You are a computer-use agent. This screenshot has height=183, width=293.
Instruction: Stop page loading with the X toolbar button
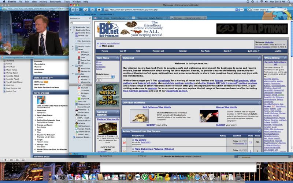(92, 10)
